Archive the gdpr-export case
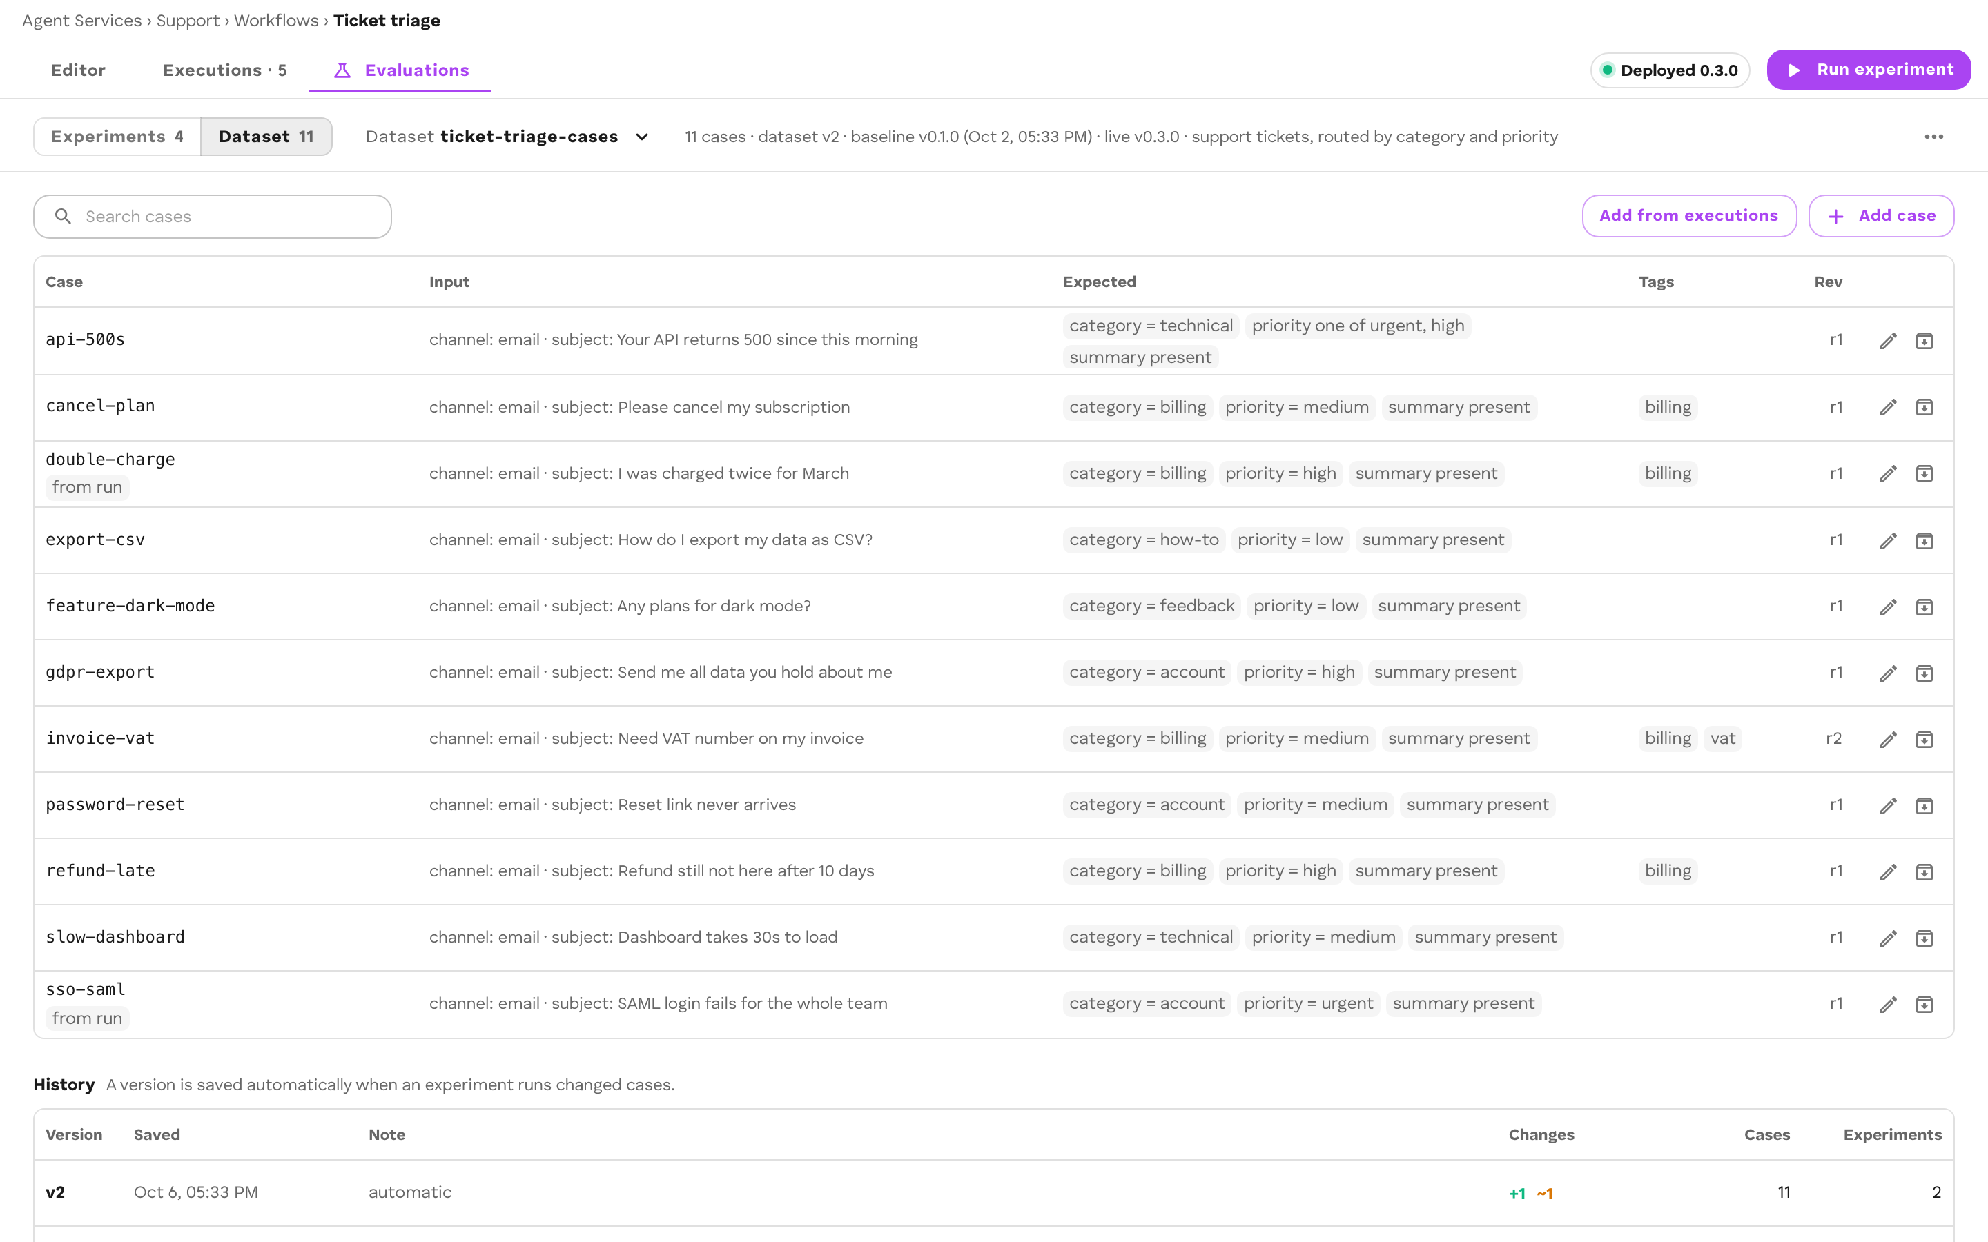The height and width of the screenshot is (1242, 1988). pyautogui.click(x=1924, y=673)
